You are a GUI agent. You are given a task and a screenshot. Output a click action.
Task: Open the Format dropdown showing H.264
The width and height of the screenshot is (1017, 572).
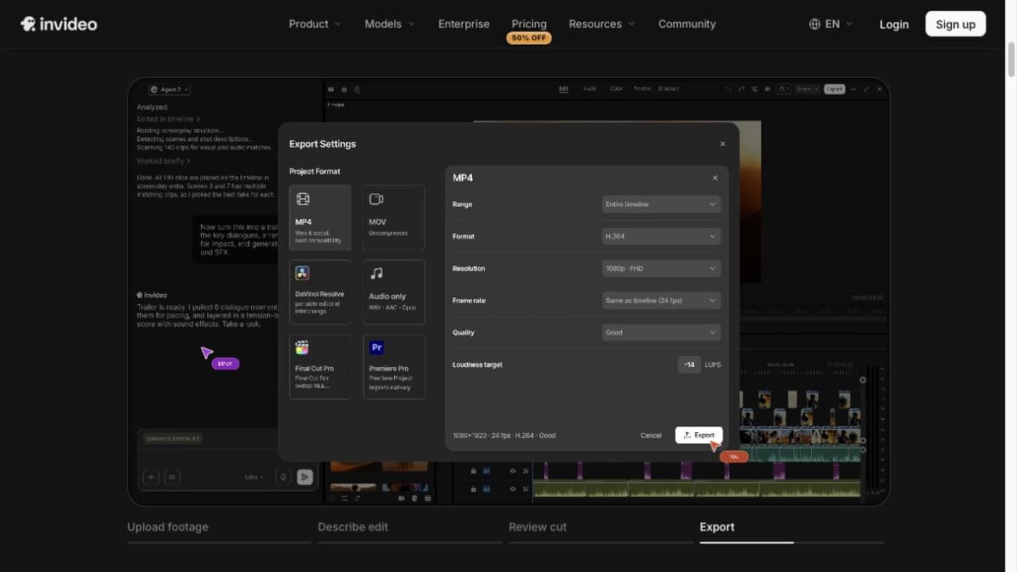pyautogui.click(x=661, y=236)
